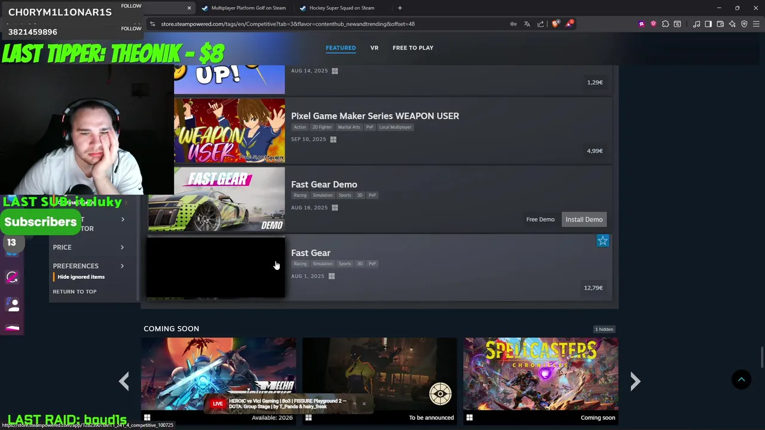Image resolution: width=765 pixels, height=430 pixels.
Task: Collapse the live popup with chevron
Action: tap(354, 404)
